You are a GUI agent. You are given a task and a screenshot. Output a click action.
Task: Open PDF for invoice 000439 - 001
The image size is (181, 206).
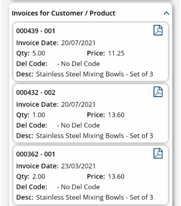(158, 30)
